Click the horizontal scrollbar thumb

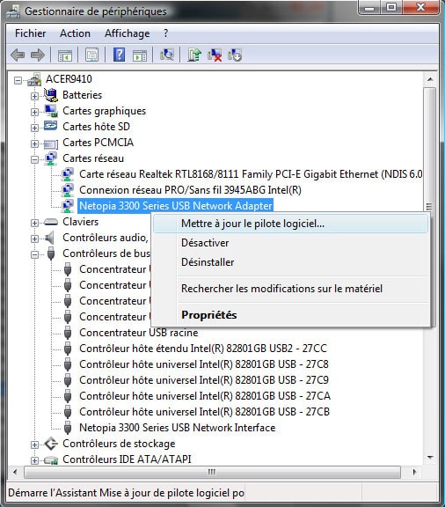(212, 473)
